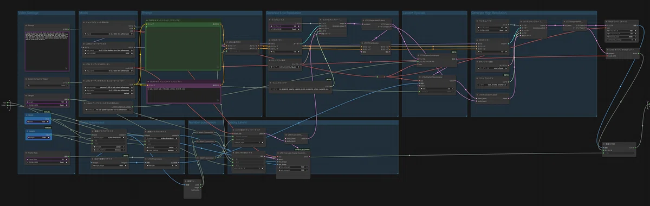
Task: Collapse the blue Height node
Action: click(27, 131)
